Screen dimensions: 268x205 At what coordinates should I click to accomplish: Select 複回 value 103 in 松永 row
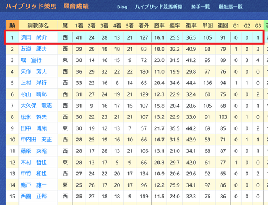coord(223,117)
